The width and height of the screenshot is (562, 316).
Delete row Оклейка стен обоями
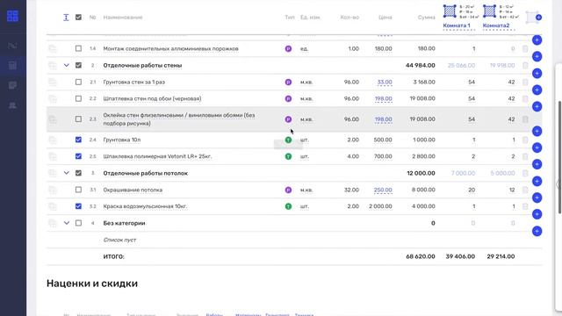click(525, 119)
